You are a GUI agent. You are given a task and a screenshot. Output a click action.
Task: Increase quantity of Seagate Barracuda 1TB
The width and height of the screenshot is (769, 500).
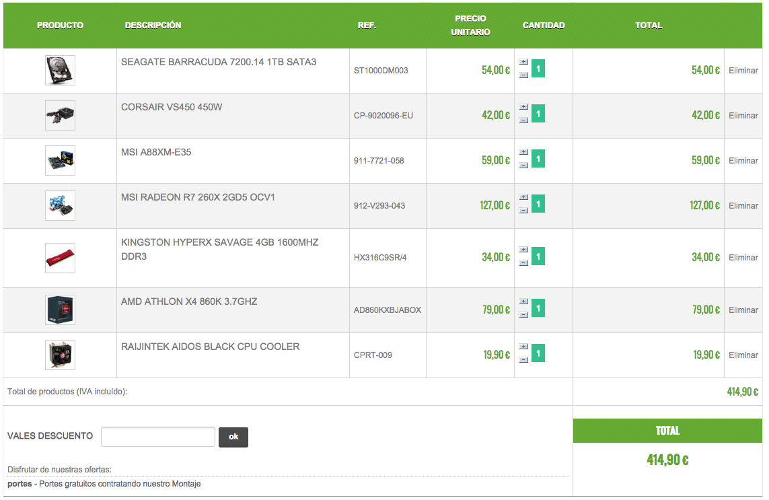coord(523,62)
